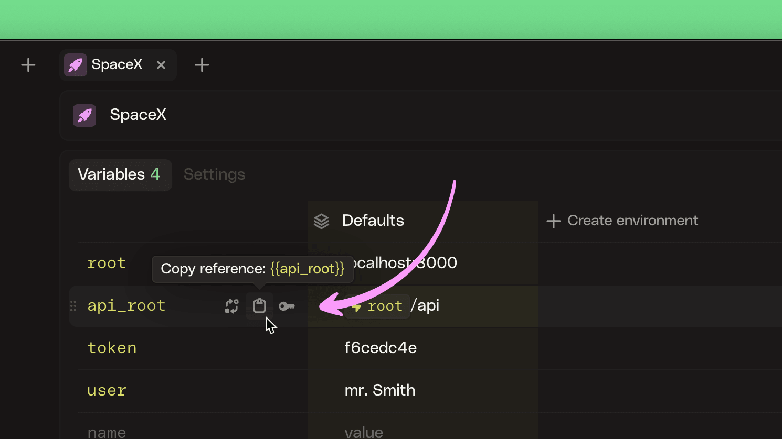The height and width of the screenshot is (439, 782).
Task: Click the drag handle dots beside api_root
Action: [x=73, y=306]
